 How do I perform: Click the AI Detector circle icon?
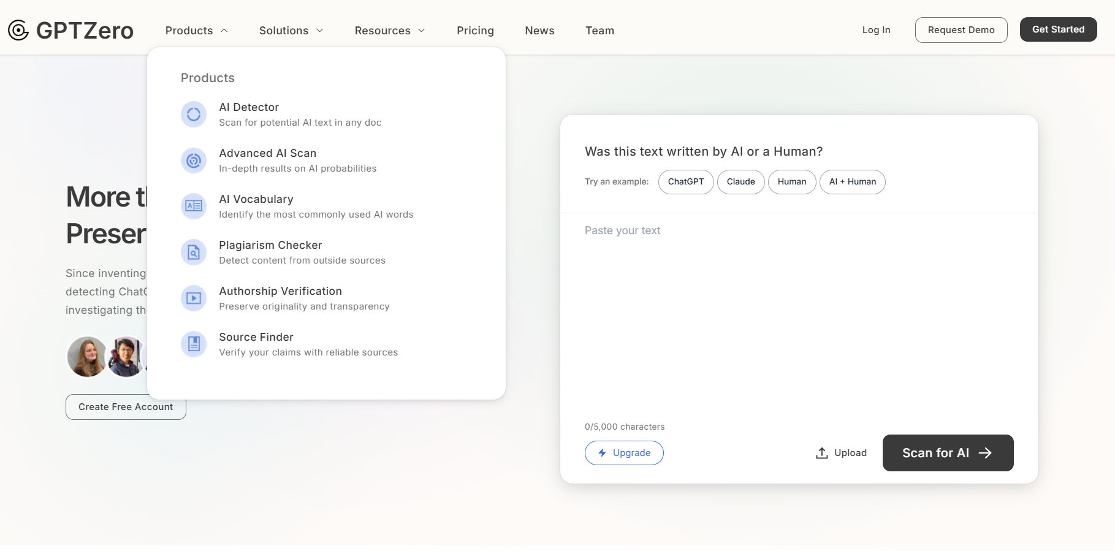(194, 115)
